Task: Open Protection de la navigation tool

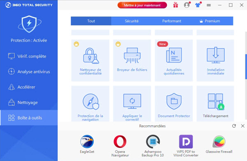Action: [x=90, y=104]
